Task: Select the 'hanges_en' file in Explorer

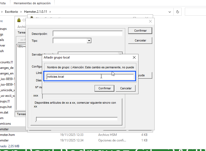Action: (x=7, y=73)
